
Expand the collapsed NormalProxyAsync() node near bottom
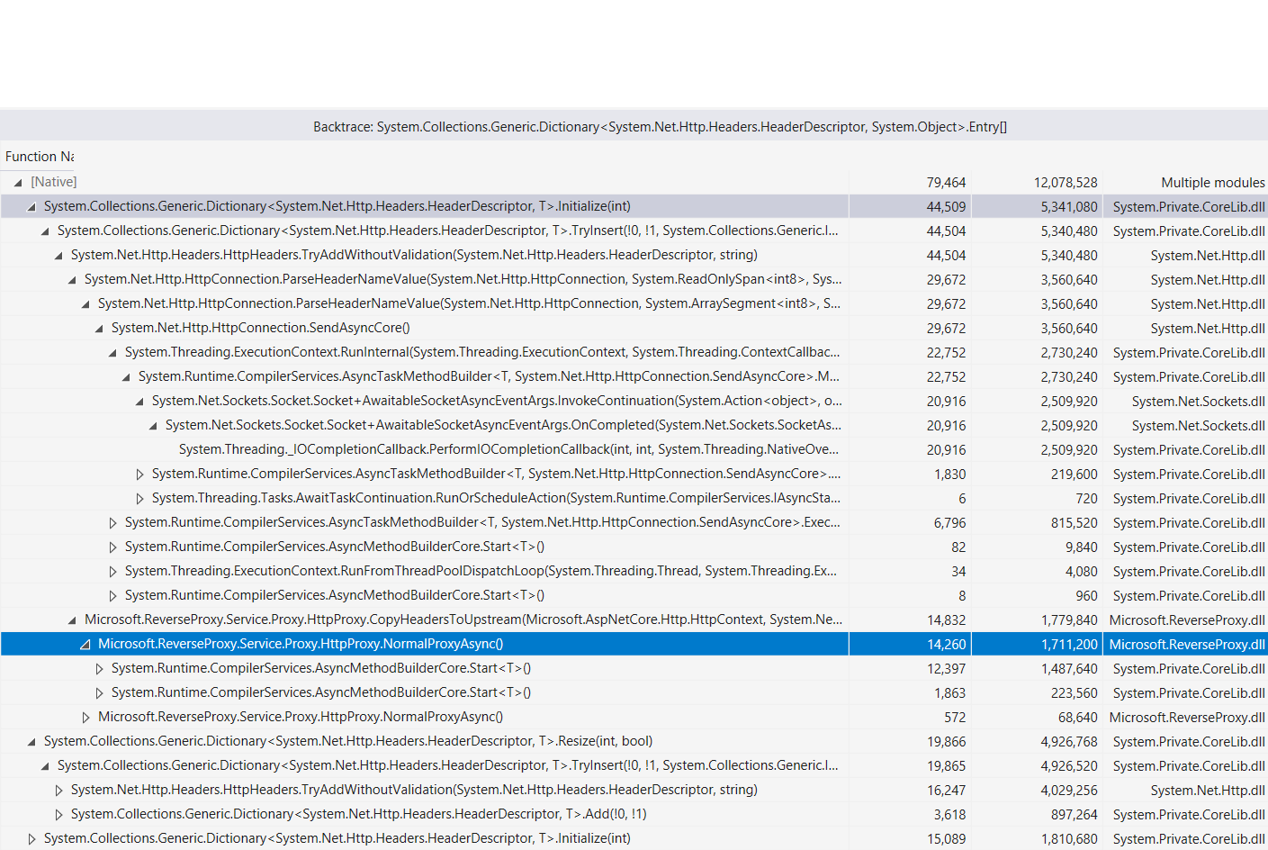click(x=85, y=717)
